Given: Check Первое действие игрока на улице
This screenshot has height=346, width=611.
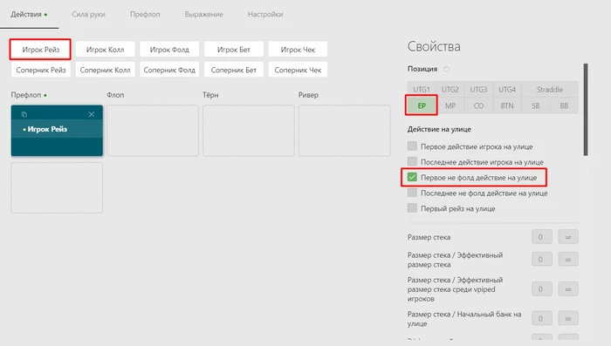Looking at the screenshot, I should coord(412,146).
